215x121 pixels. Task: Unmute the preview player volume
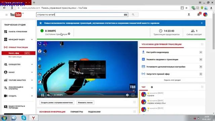pyautogui.click(x=49, y=95)
